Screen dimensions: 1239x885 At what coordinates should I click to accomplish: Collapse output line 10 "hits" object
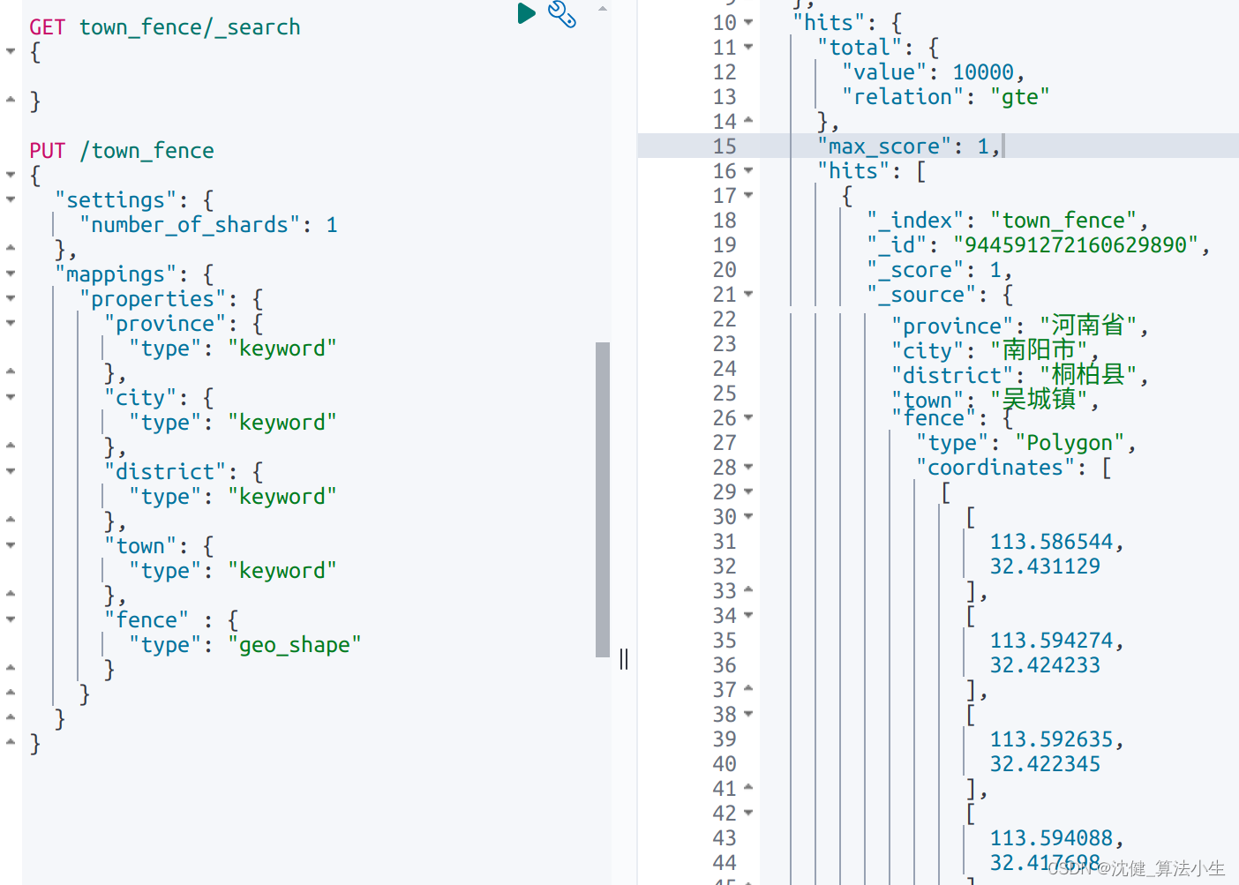[x=748, y=23]
